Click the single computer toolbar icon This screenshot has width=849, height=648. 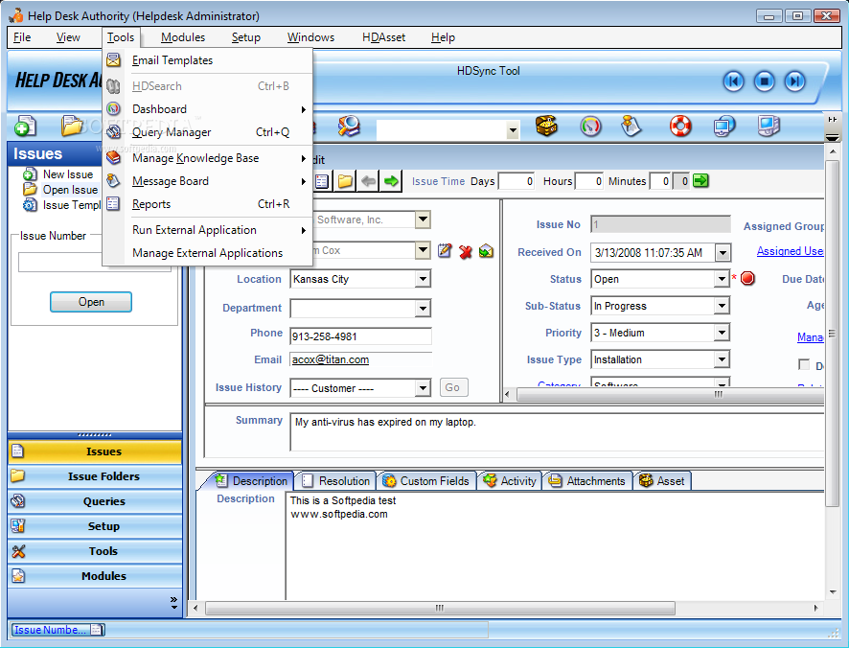coord(769,127)
